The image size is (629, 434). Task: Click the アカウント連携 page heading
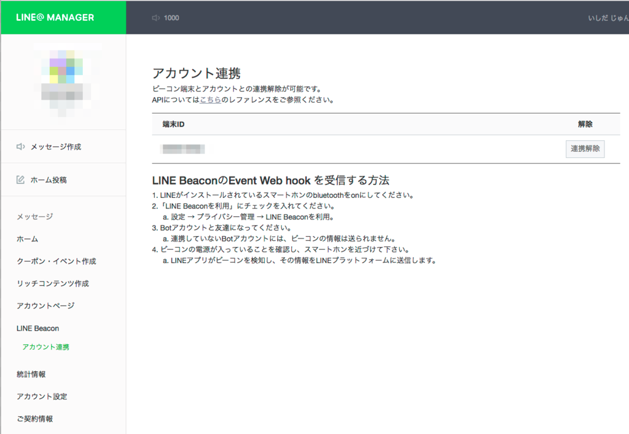tap(196, 74)
